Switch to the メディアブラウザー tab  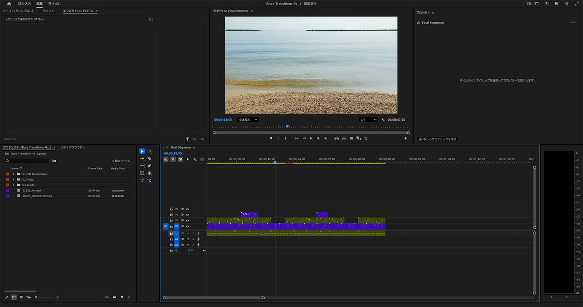pyautogui.click(x=73, y=148)
